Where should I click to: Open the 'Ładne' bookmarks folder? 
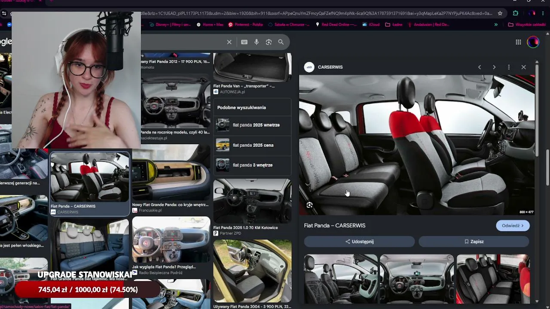[394, 25]
